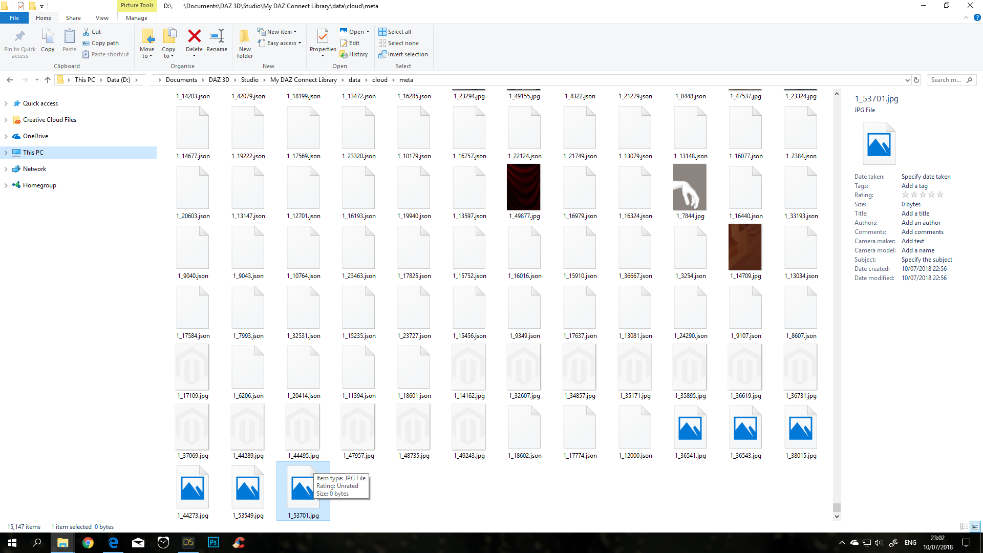This screenshot has height=553, width=983.
Task: Click Select all button
Action: coord(399,32)
